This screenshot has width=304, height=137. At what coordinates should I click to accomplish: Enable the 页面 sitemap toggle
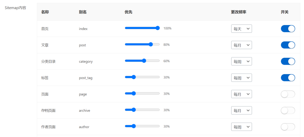pos(288,94)
